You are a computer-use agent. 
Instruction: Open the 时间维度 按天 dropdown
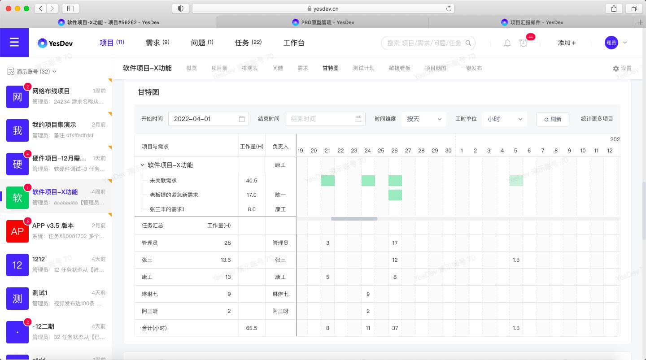pos(423,119)
